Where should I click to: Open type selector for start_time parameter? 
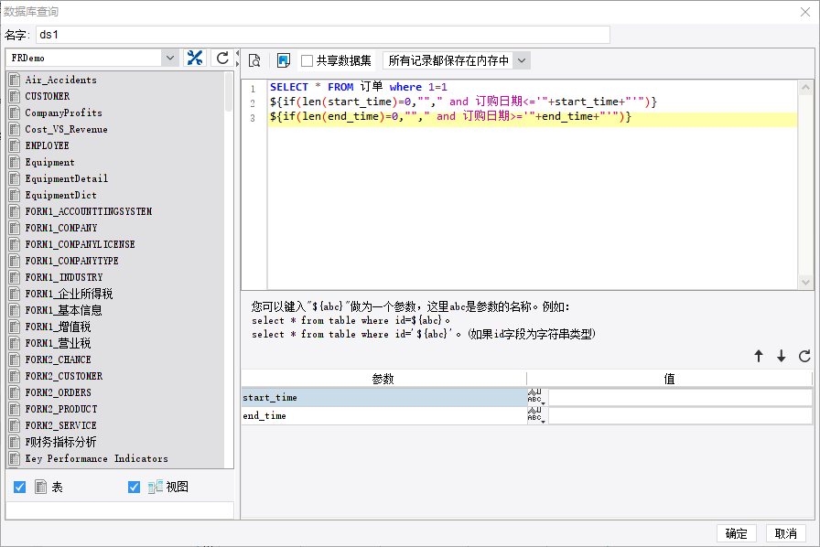[x=536, y=397]
